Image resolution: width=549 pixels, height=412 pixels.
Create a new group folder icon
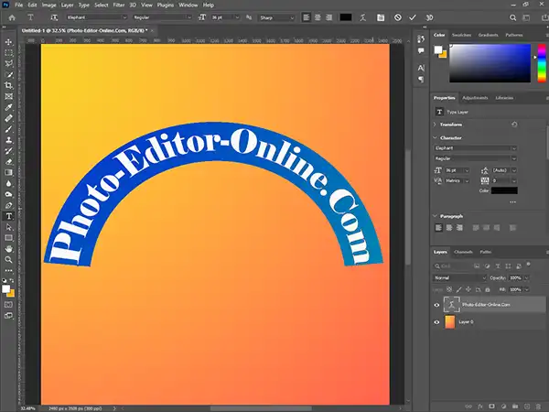[x=515, y=407]
